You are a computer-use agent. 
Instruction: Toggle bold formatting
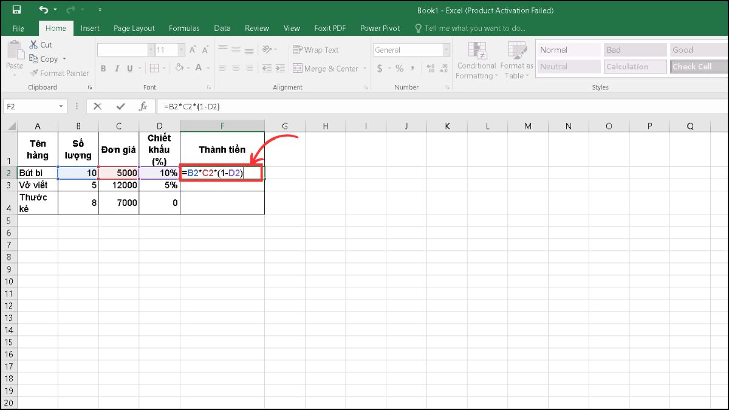point(103,69)
